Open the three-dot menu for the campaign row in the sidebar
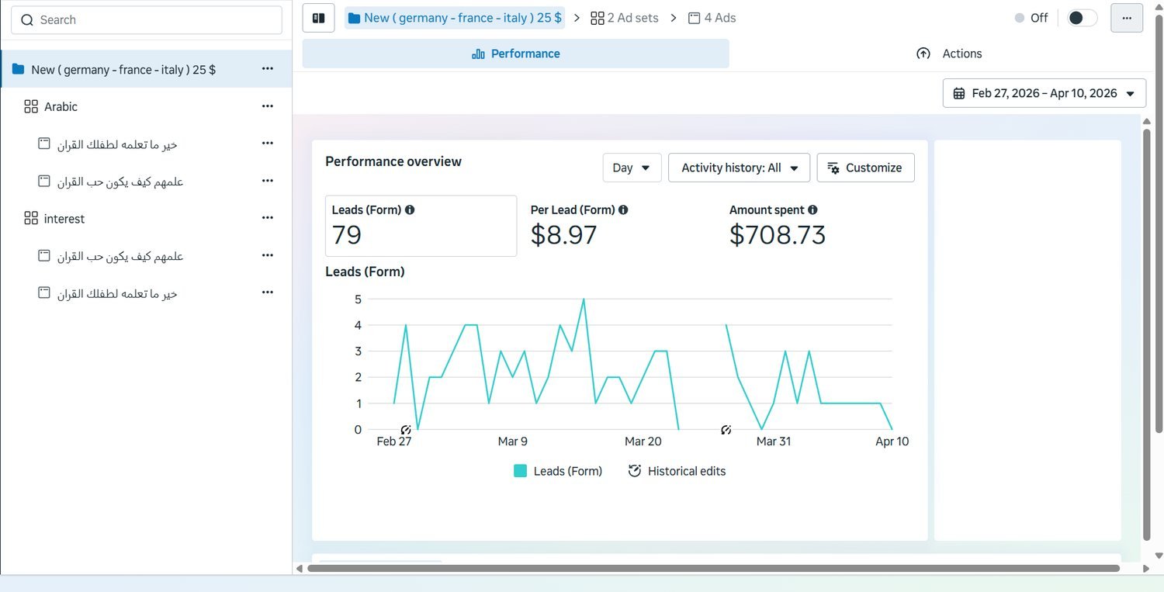Image resolution: width=1164 pixels, height=592 pixels. coord(268,69)
